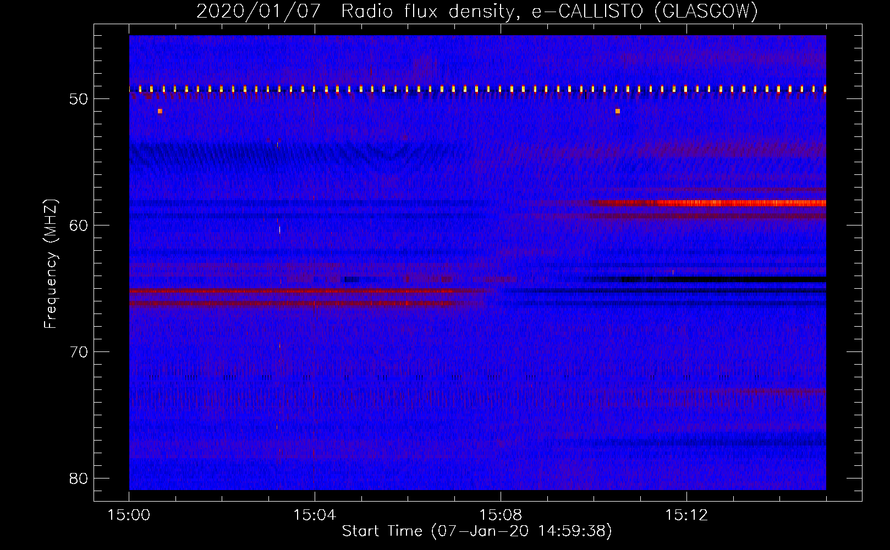Click the 'Frequency (MHZ)' axis label
Screen dimensions: 890x550
tap(51, 264)
